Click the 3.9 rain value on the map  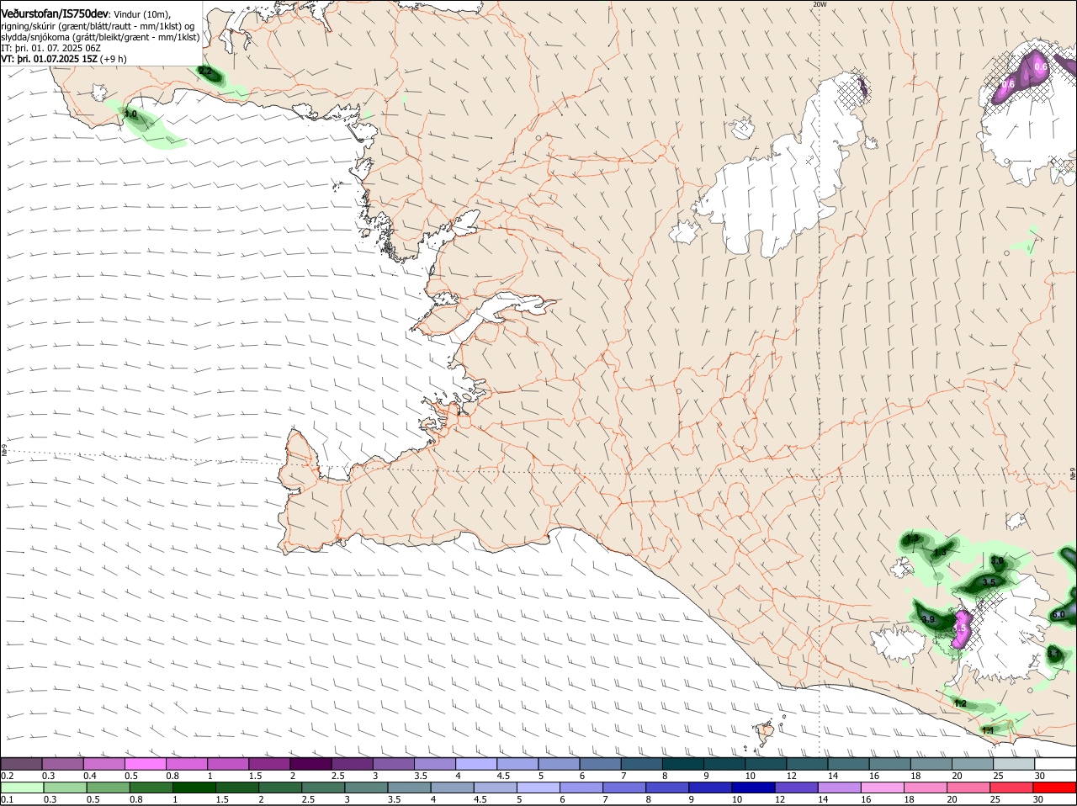pyautogui.click(x=928, y=619)
